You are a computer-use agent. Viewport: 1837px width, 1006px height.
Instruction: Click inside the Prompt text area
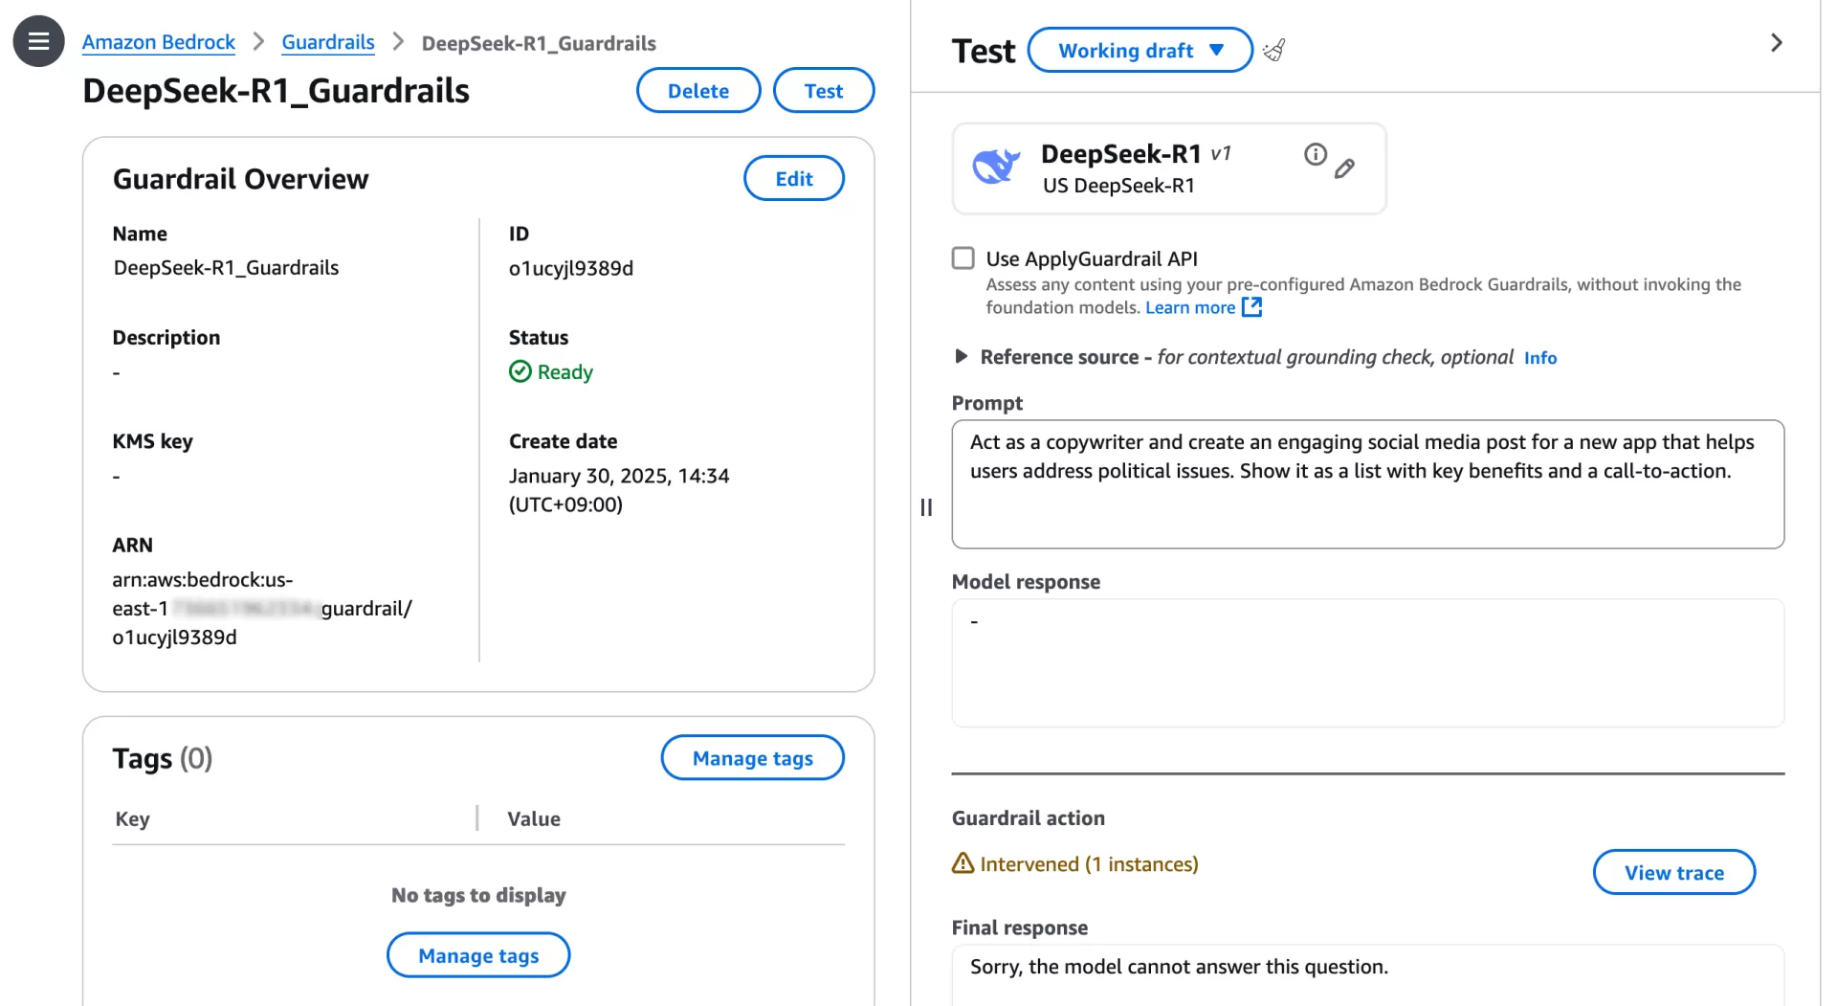1368,484
